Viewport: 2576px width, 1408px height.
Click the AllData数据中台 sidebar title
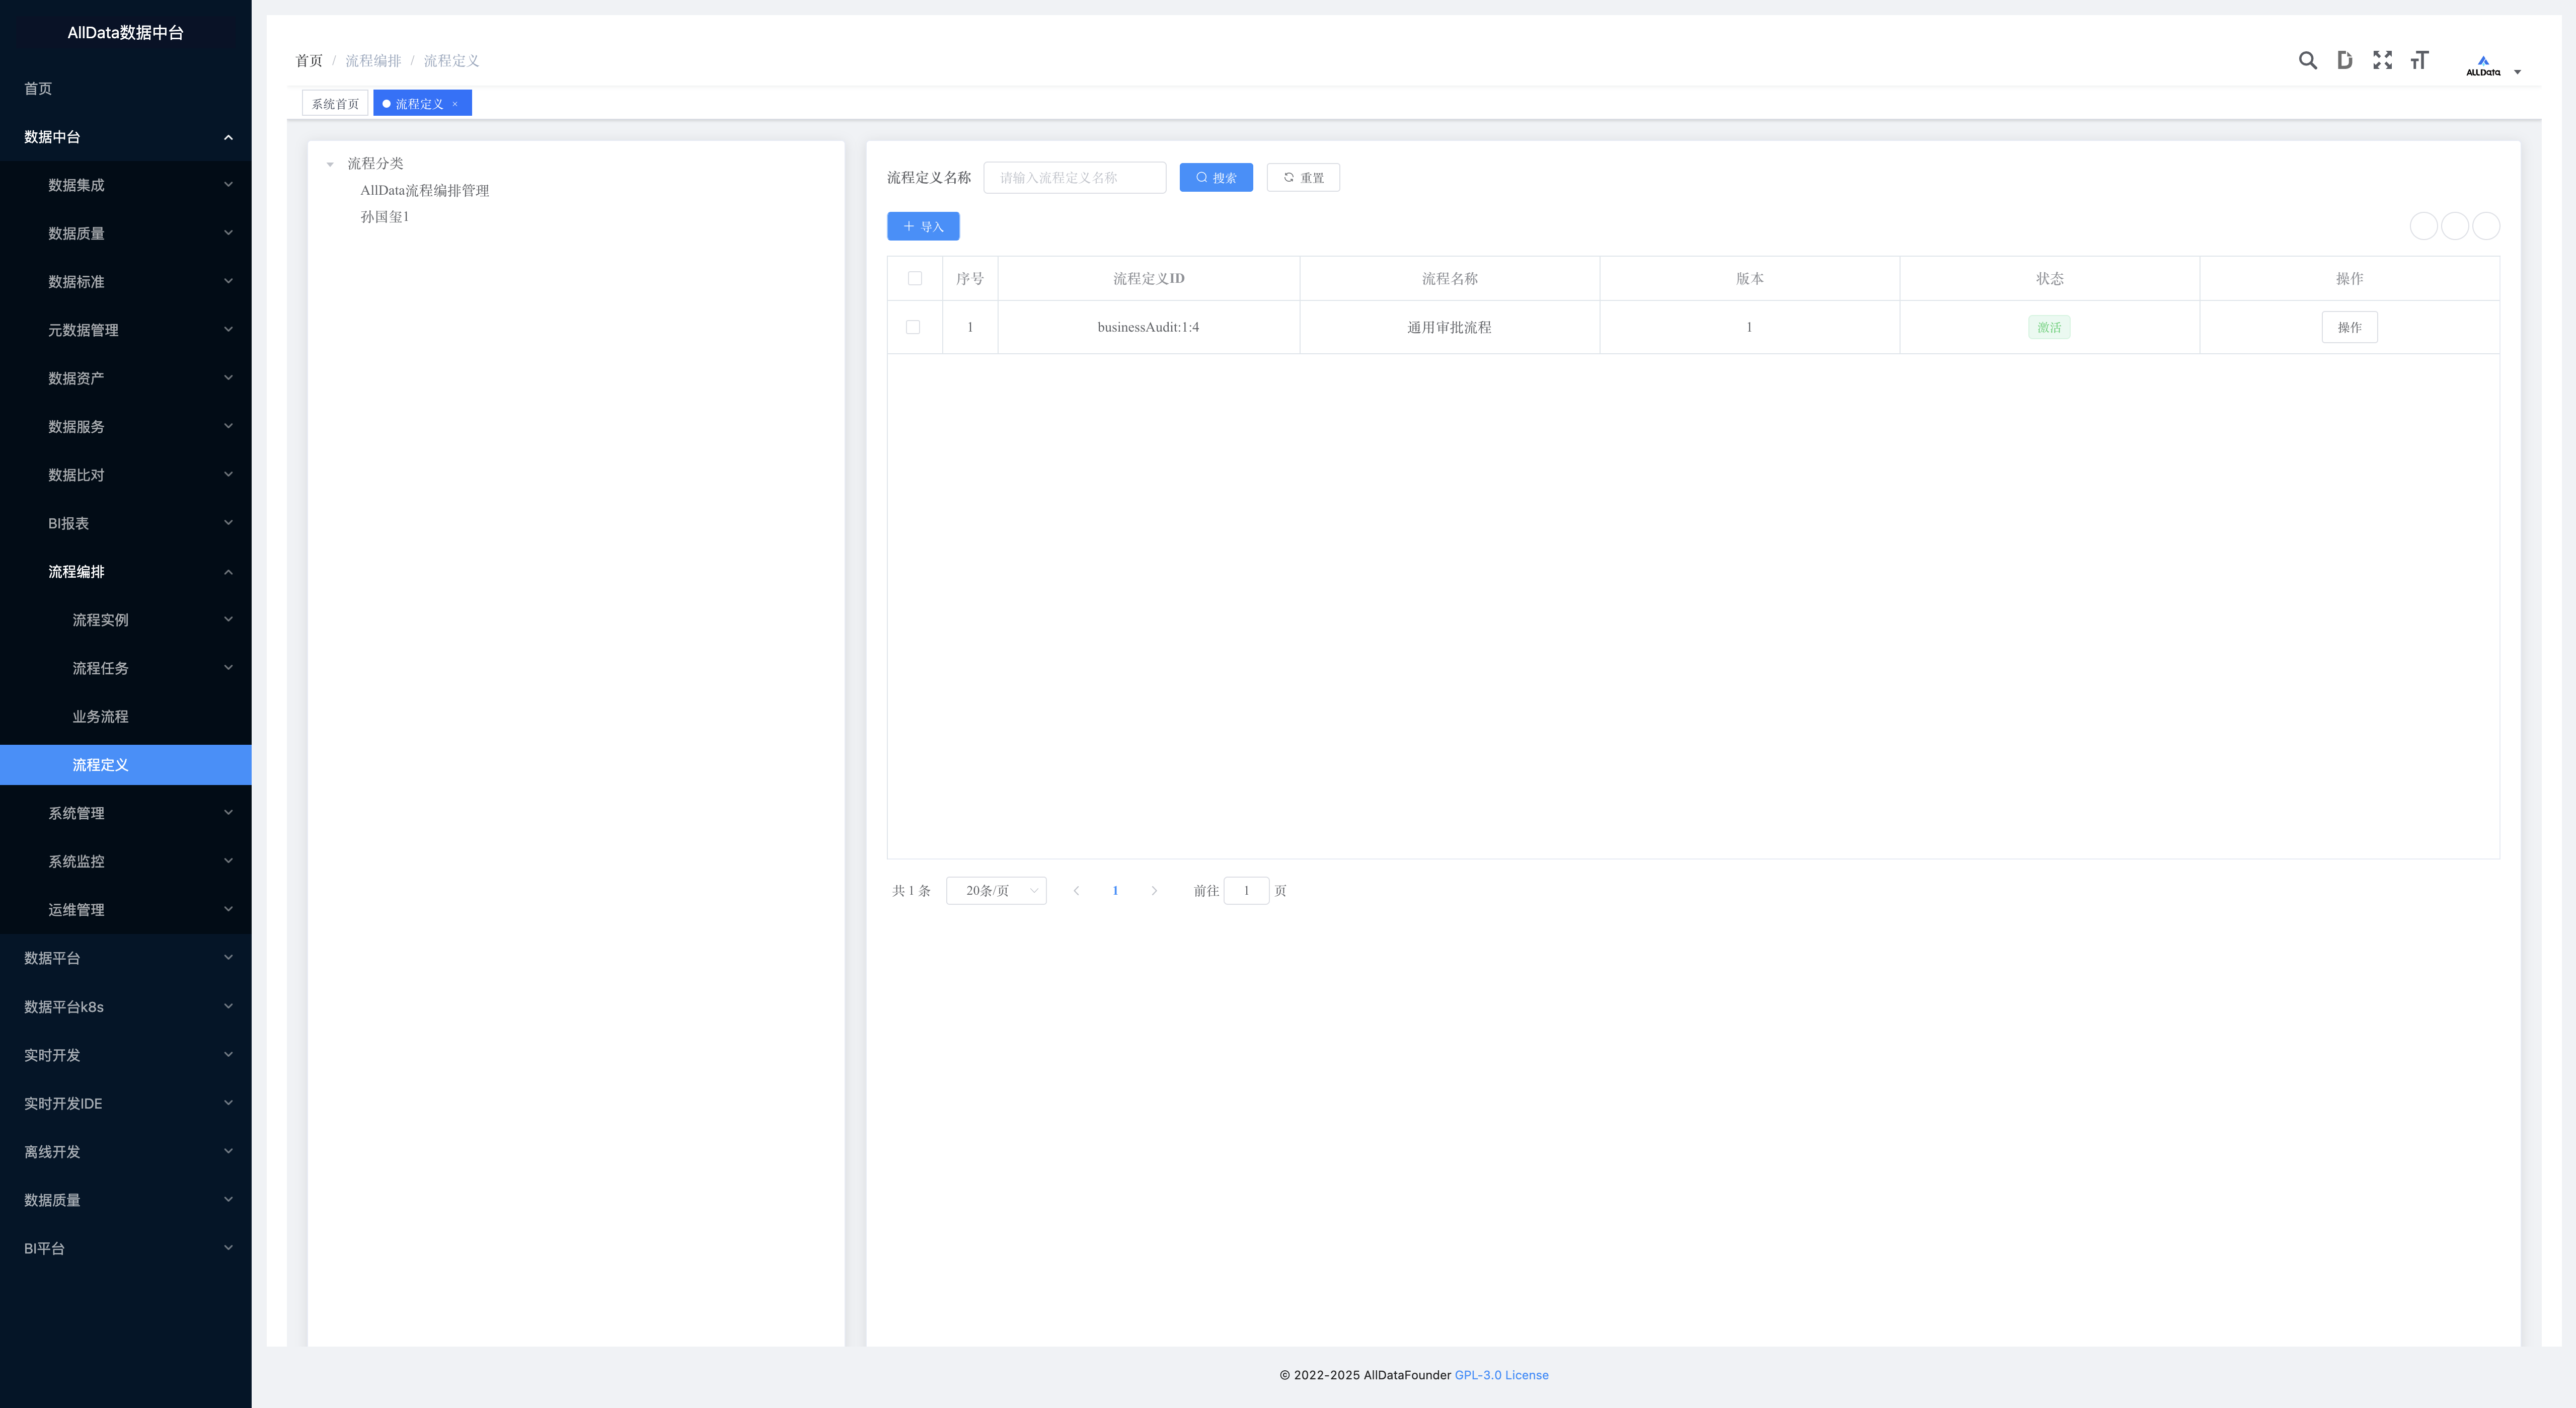click(126, 33)
